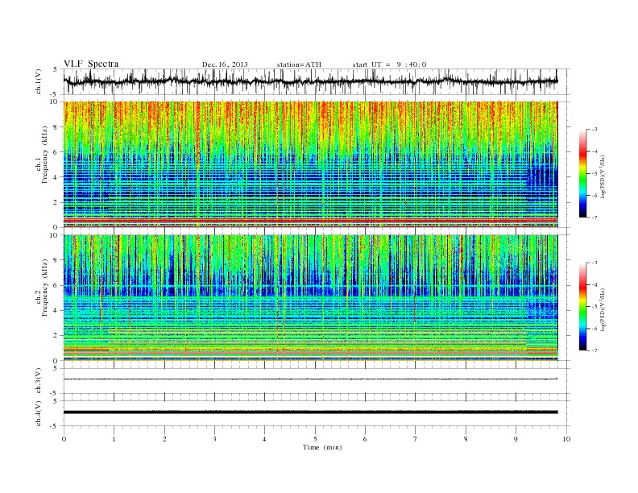Click the "-3" tick on ch.1 colorbar
The width and height of the screenshot is (638, 493).
coord(594,130)
